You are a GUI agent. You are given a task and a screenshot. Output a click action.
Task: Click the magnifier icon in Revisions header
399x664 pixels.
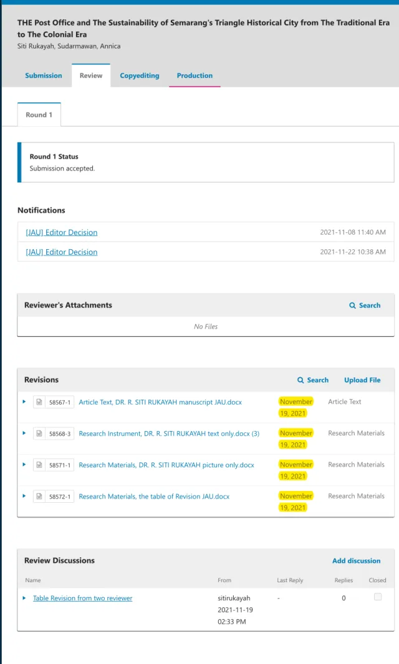click(300, 380)
